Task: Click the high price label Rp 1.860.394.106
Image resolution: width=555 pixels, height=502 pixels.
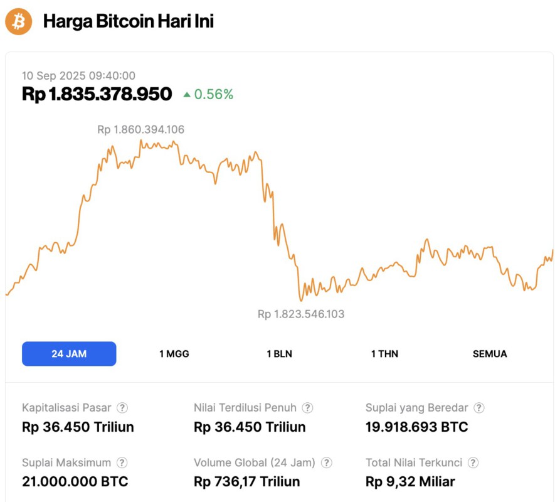Action: click(x=140, y=130)
